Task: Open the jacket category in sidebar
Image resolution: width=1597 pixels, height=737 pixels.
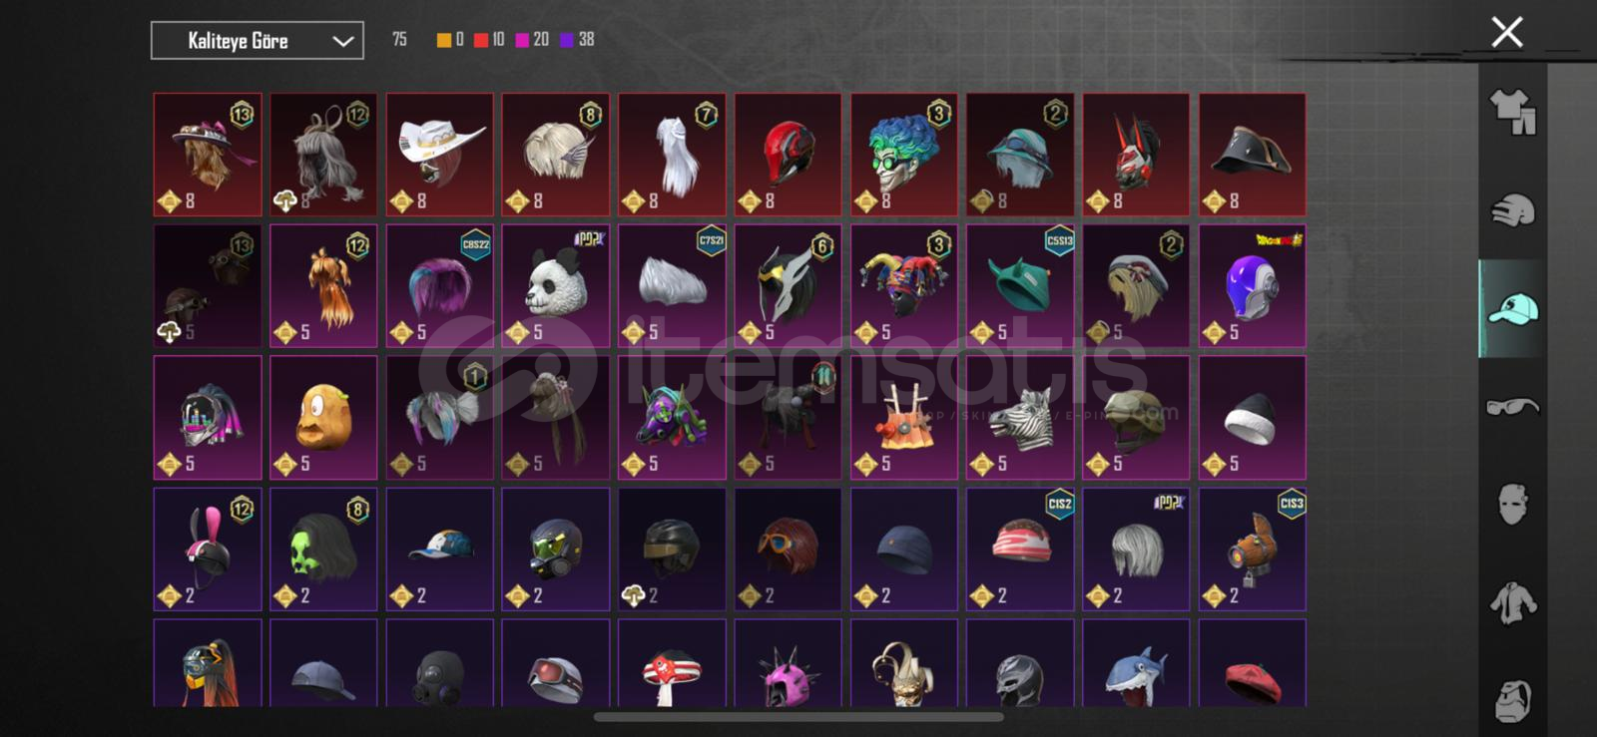Action: coord(1512,603)
